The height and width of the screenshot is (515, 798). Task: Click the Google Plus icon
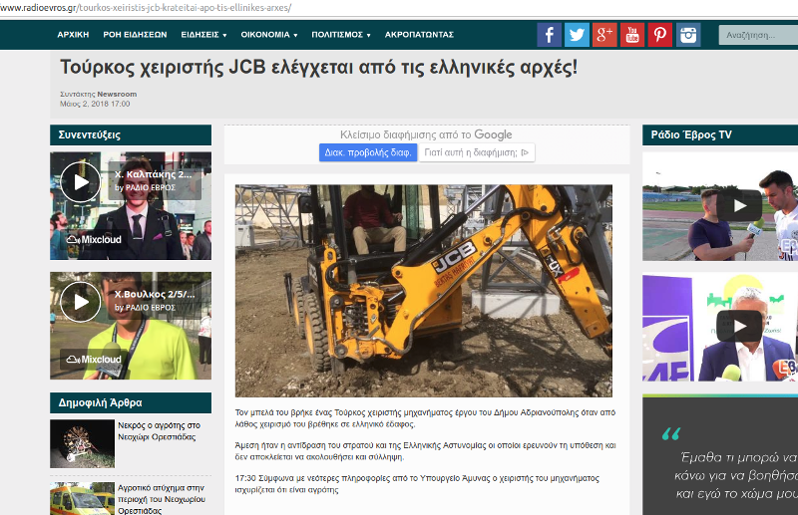[x=604, y=35]
